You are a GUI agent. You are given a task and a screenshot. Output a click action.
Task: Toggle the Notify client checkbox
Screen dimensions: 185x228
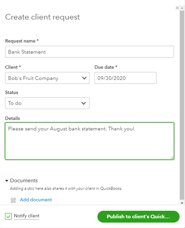click(8, 216)
